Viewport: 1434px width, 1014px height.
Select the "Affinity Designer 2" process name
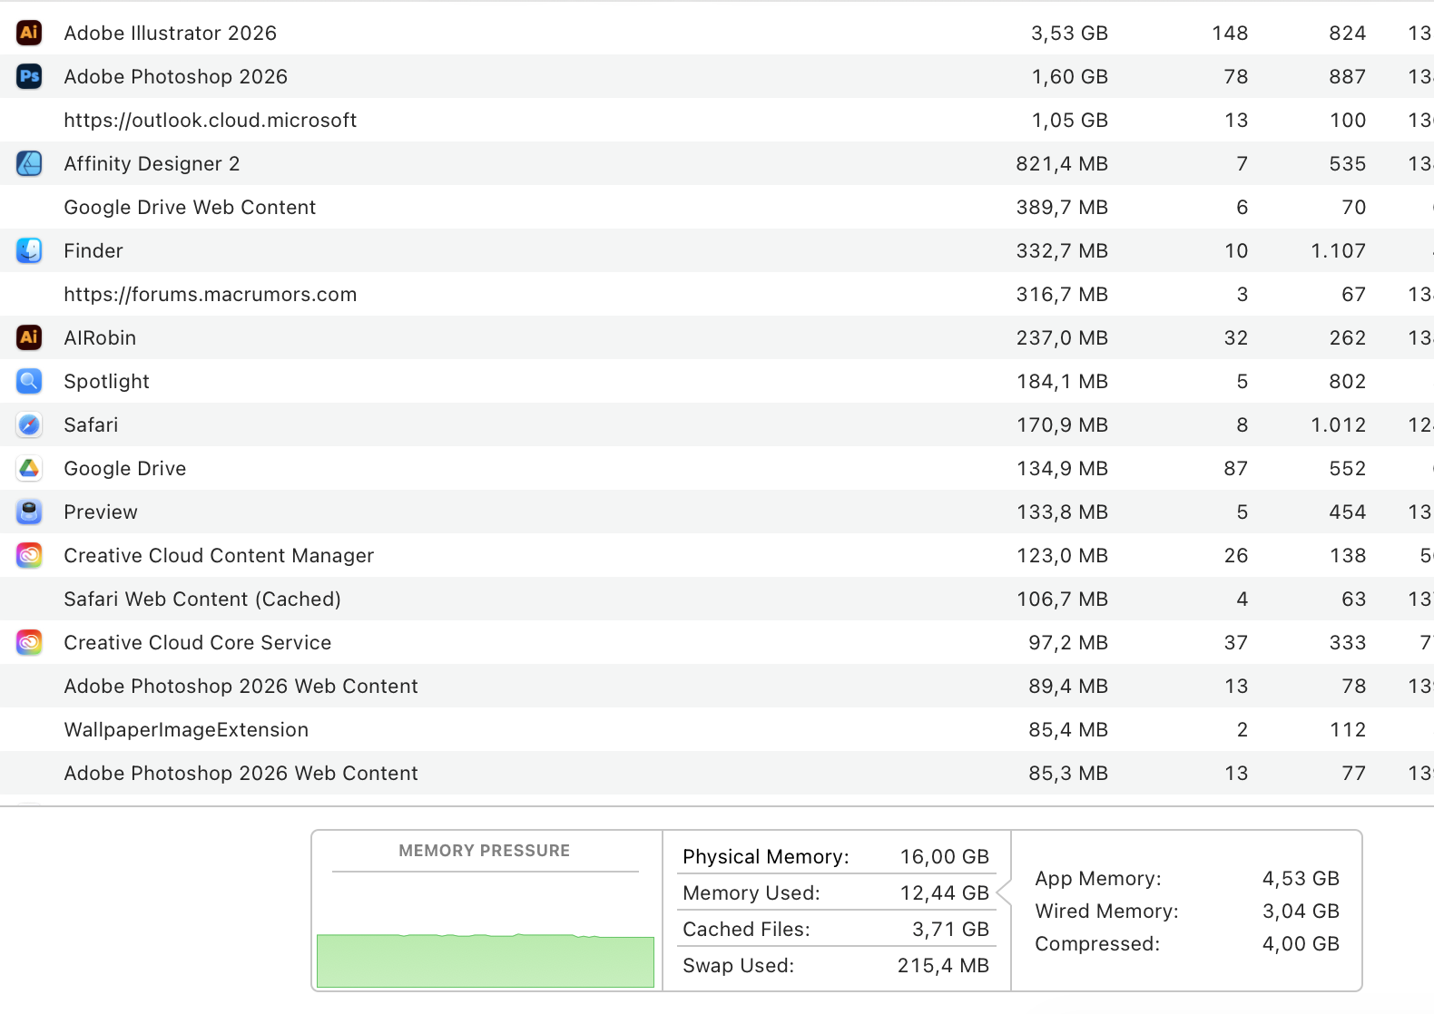tap(152, 163)
